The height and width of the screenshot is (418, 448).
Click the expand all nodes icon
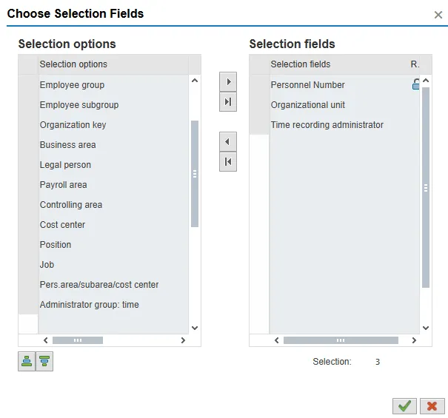click(x=27, y=362)
